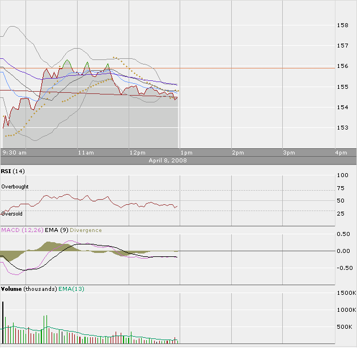The image size is (357, 348).
Task: Click the 153 price axis label
Action: coord(343,127)
